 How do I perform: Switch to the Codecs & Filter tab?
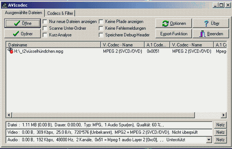click(x=60, y=13)
